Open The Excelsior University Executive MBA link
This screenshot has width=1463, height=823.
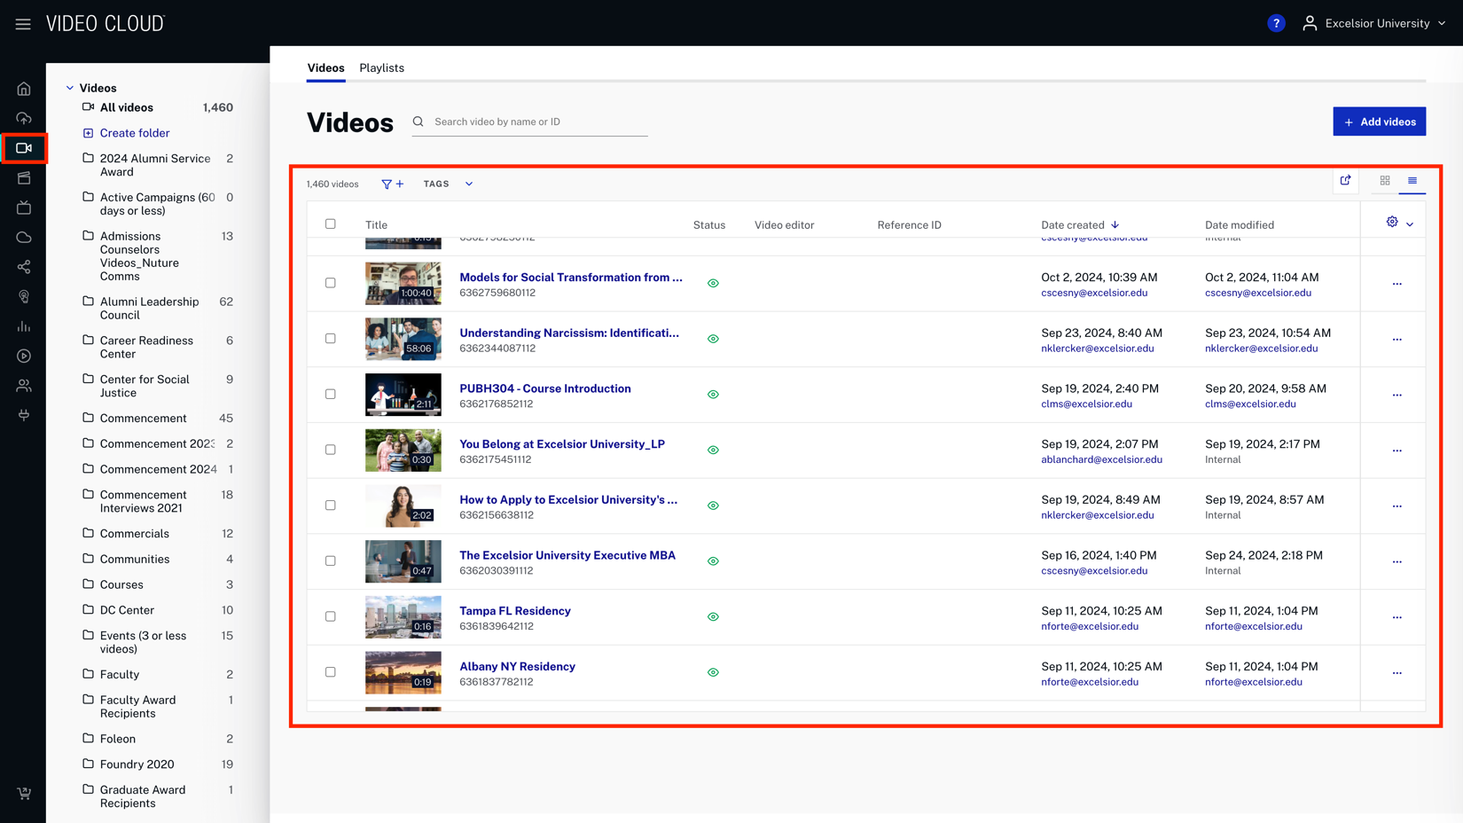(x=567, y=555)
